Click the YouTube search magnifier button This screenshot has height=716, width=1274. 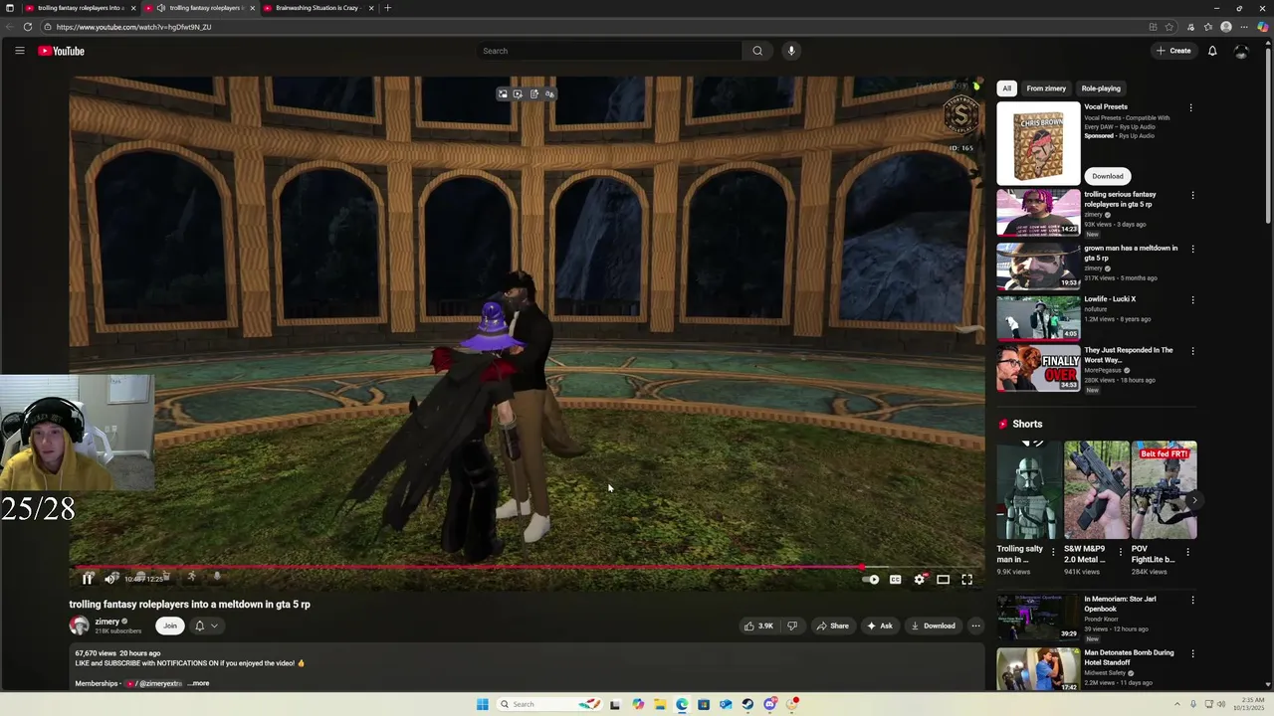pyautogui.click(x=757, y=51)
